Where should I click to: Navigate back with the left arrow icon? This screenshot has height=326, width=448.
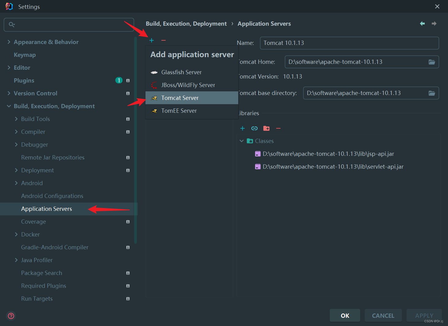coord(422,24)
